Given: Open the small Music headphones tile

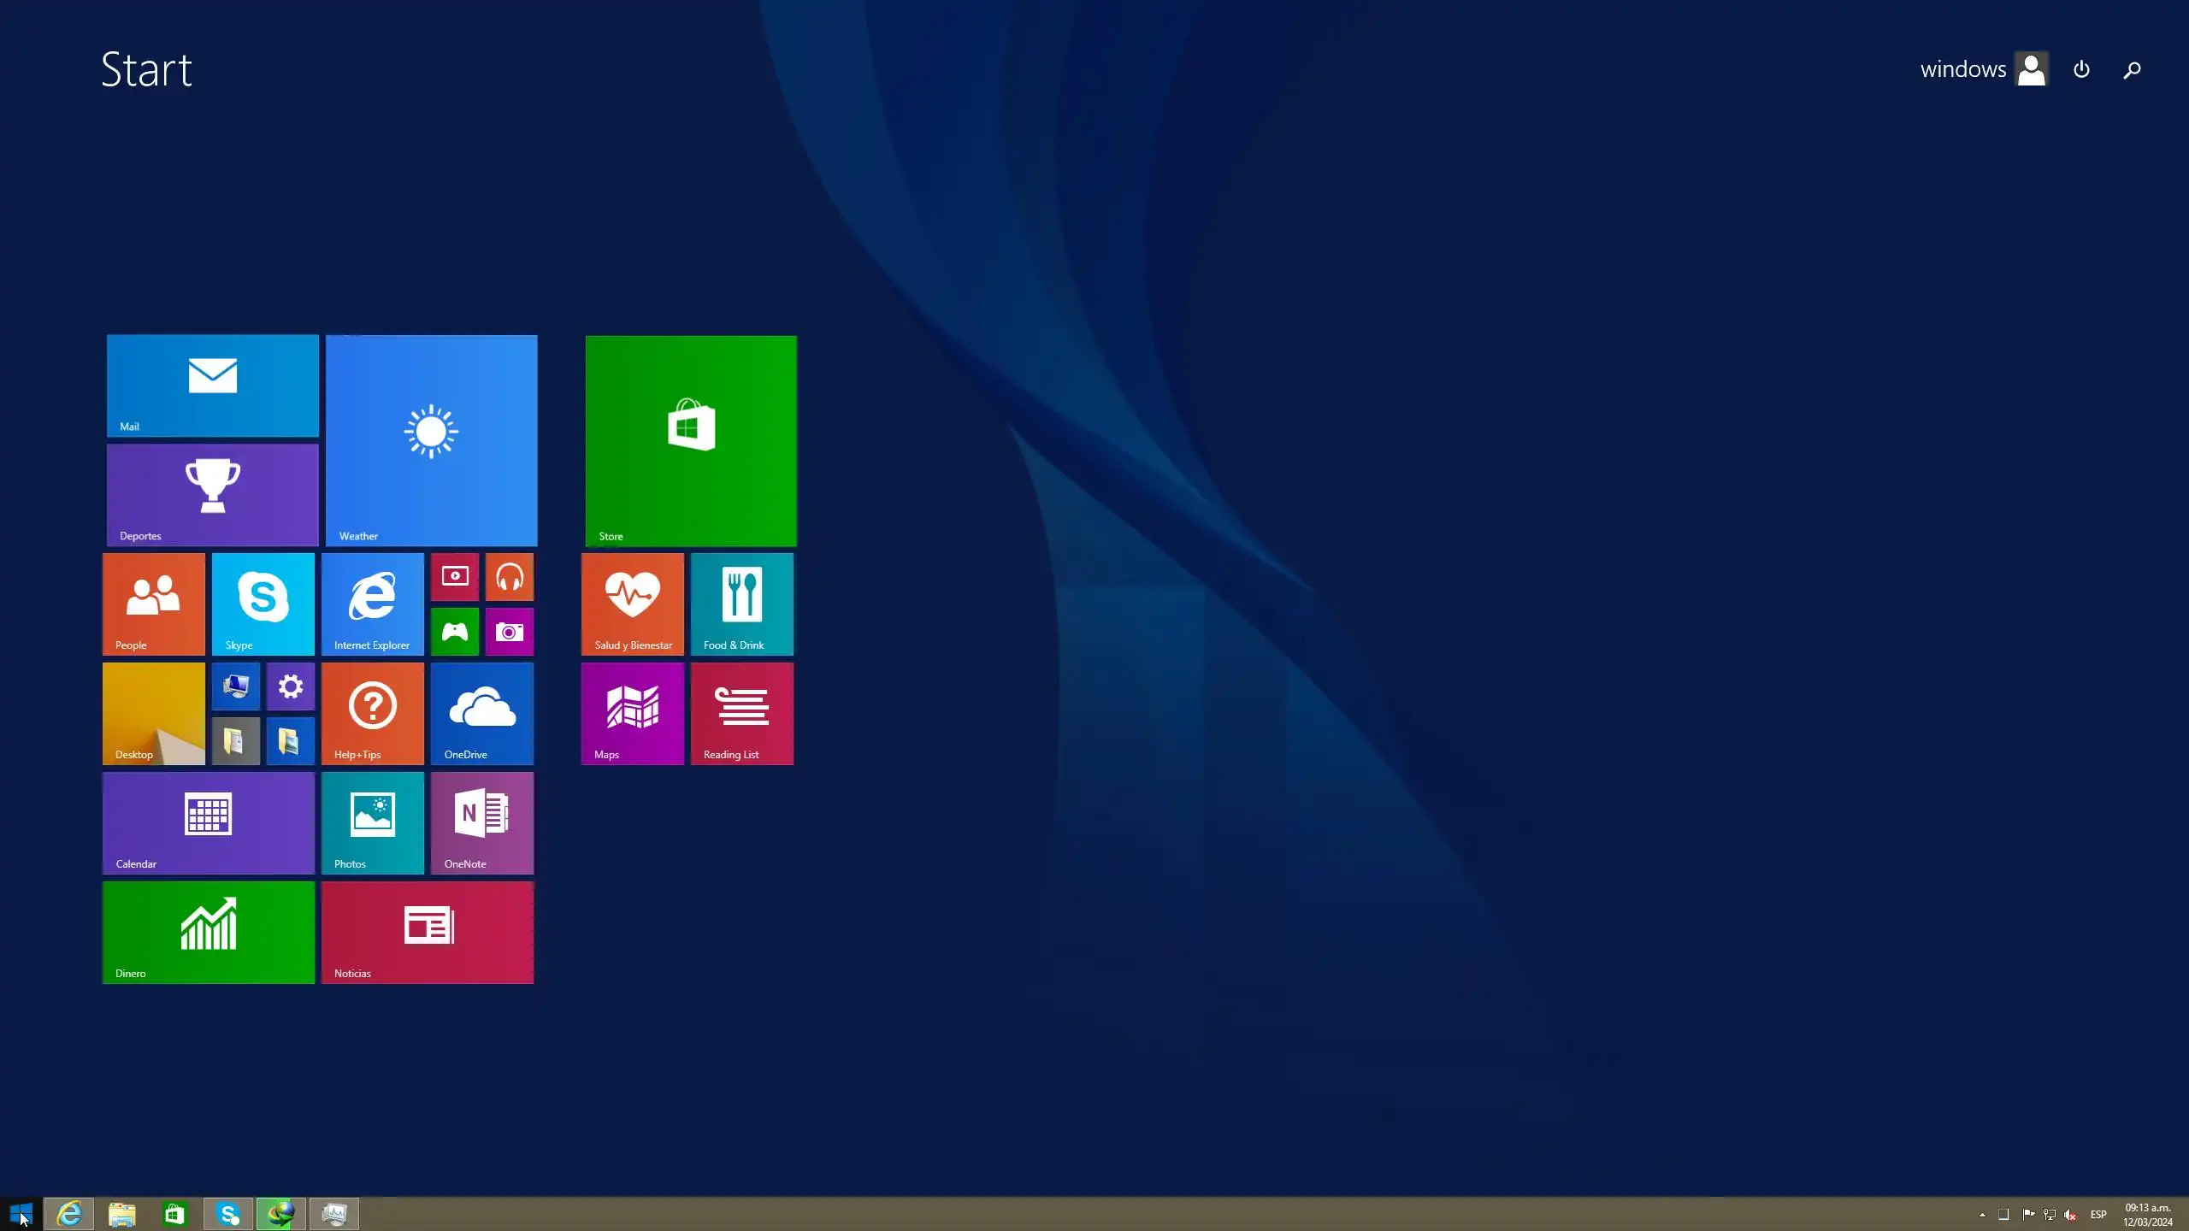Looking at the screenshot, I should click(509, 577).
